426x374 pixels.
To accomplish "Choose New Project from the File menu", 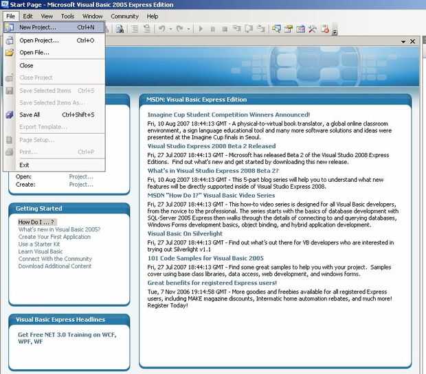I will [x=54, y=27].
